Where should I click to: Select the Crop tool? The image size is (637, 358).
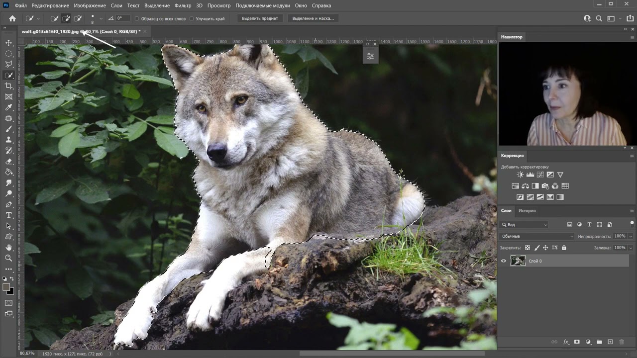(x=8, y=86)
